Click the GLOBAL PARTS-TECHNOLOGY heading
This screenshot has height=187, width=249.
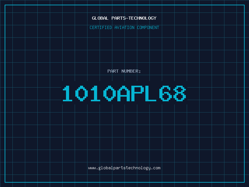tap(124, 18)
